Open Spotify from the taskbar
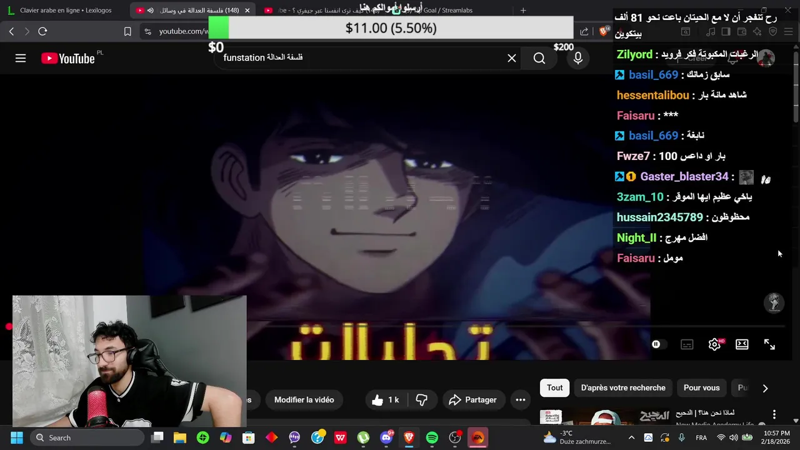Screen dimensions: 800x450 coord(432,437)
